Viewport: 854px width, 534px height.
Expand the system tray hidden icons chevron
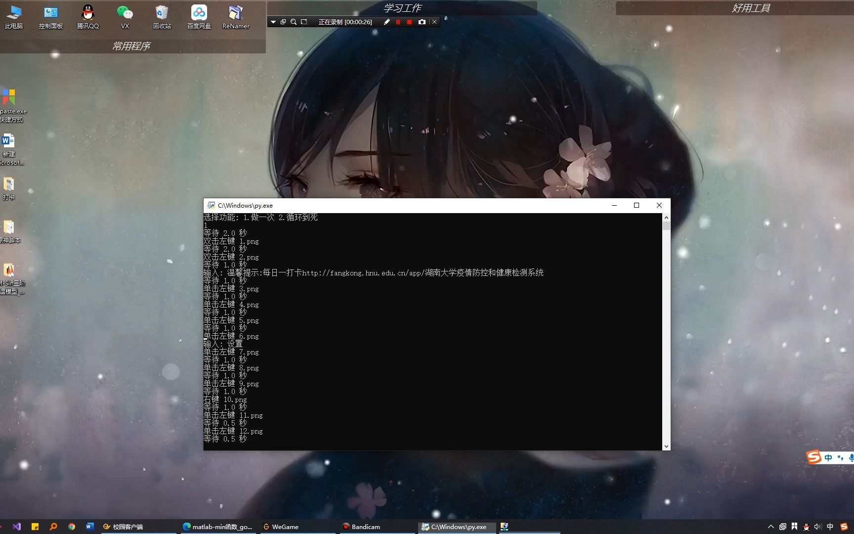pos(770,527)
